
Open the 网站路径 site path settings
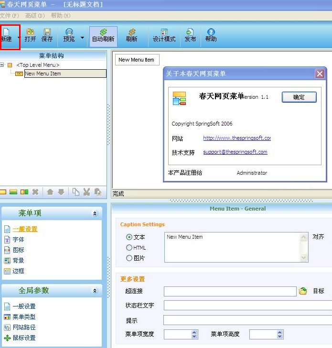click(x=24, y=327)
